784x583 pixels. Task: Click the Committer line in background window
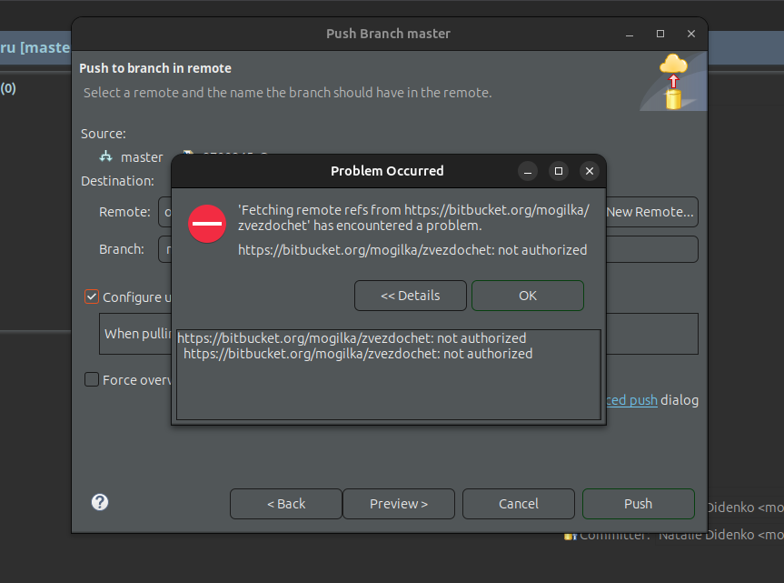point(674,535)
